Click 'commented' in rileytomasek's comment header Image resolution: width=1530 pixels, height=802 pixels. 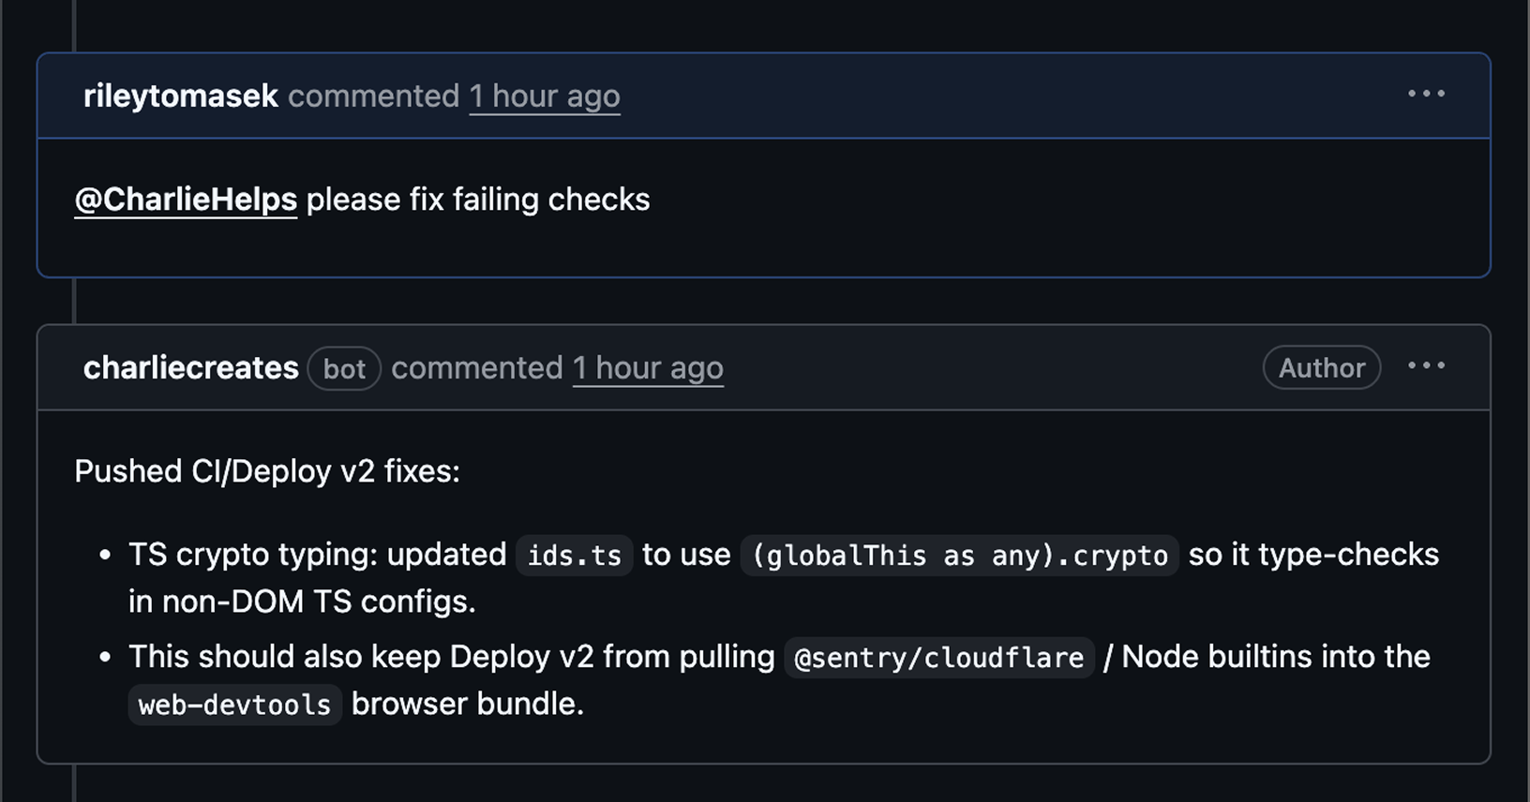coord(373,96)
